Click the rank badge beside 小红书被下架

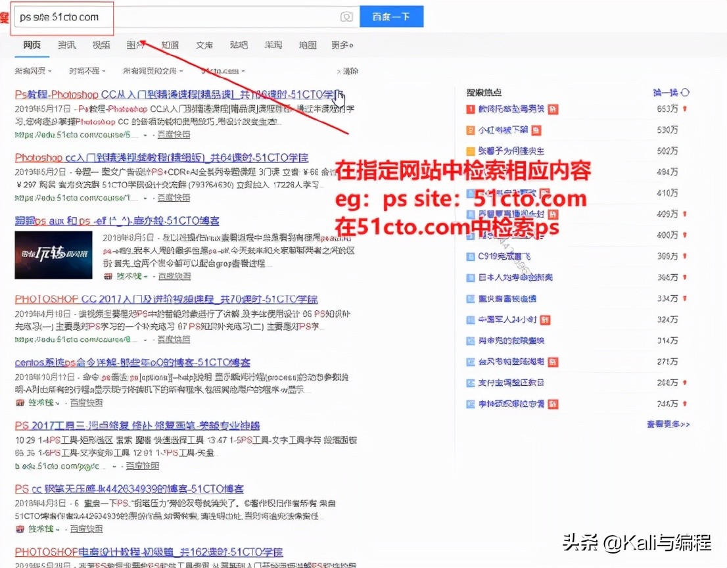coord(470,130)
